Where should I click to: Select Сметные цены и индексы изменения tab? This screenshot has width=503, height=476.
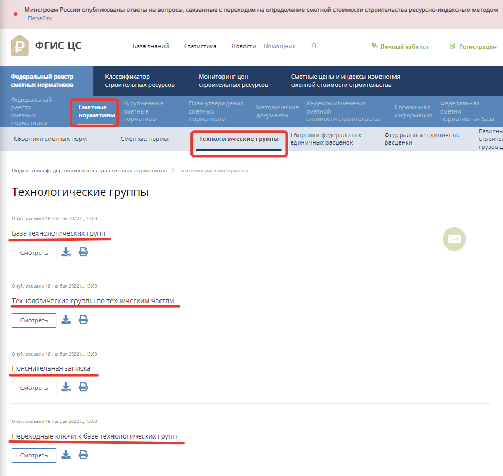[x=346, y=81]
